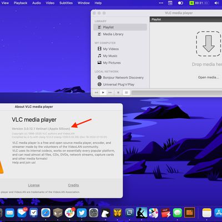This screenshot has height=222, width=222.
Task: Open Notes from the Dock
Action: [207, 213]
